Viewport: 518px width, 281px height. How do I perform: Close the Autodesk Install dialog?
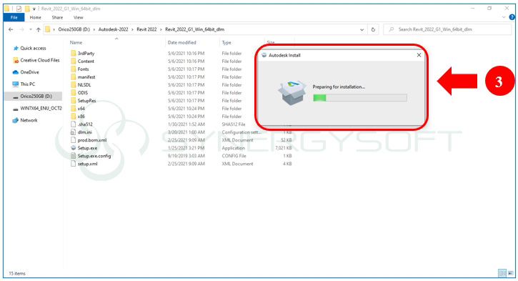[419, 55]
